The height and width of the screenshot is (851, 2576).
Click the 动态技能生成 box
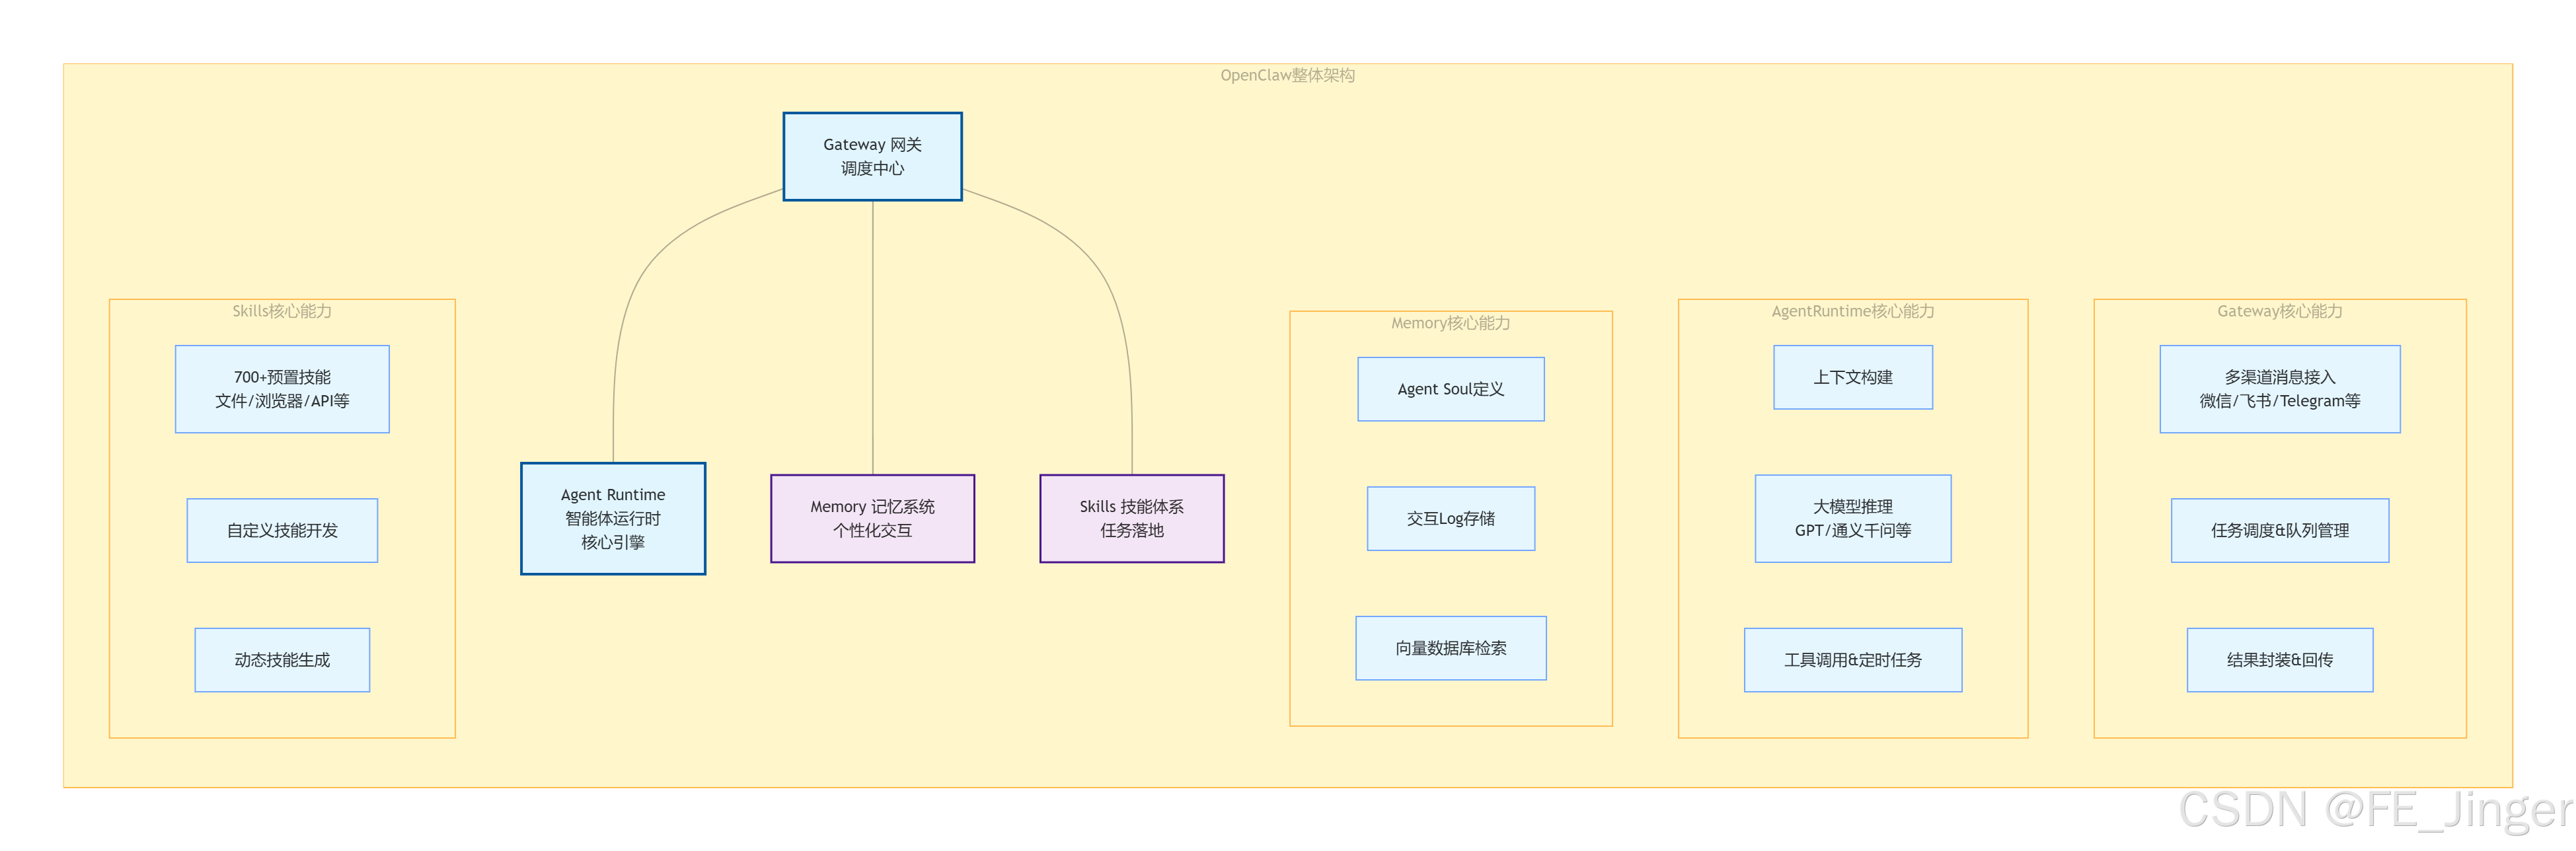pyautogui.click(x=282, y=660)
